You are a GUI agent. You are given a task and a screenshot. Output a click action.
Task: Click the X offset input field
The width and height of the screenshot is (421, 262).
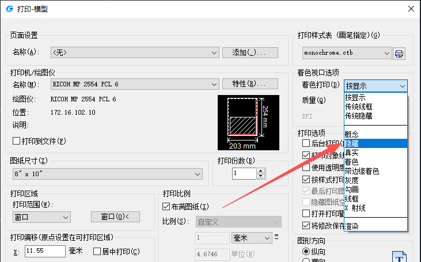click(44, 251)
